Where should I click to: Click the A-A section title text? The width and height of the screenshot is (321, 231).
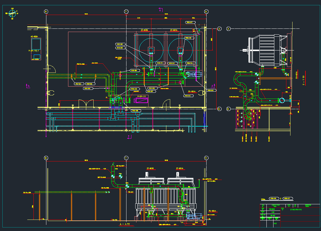pos(125,224)
